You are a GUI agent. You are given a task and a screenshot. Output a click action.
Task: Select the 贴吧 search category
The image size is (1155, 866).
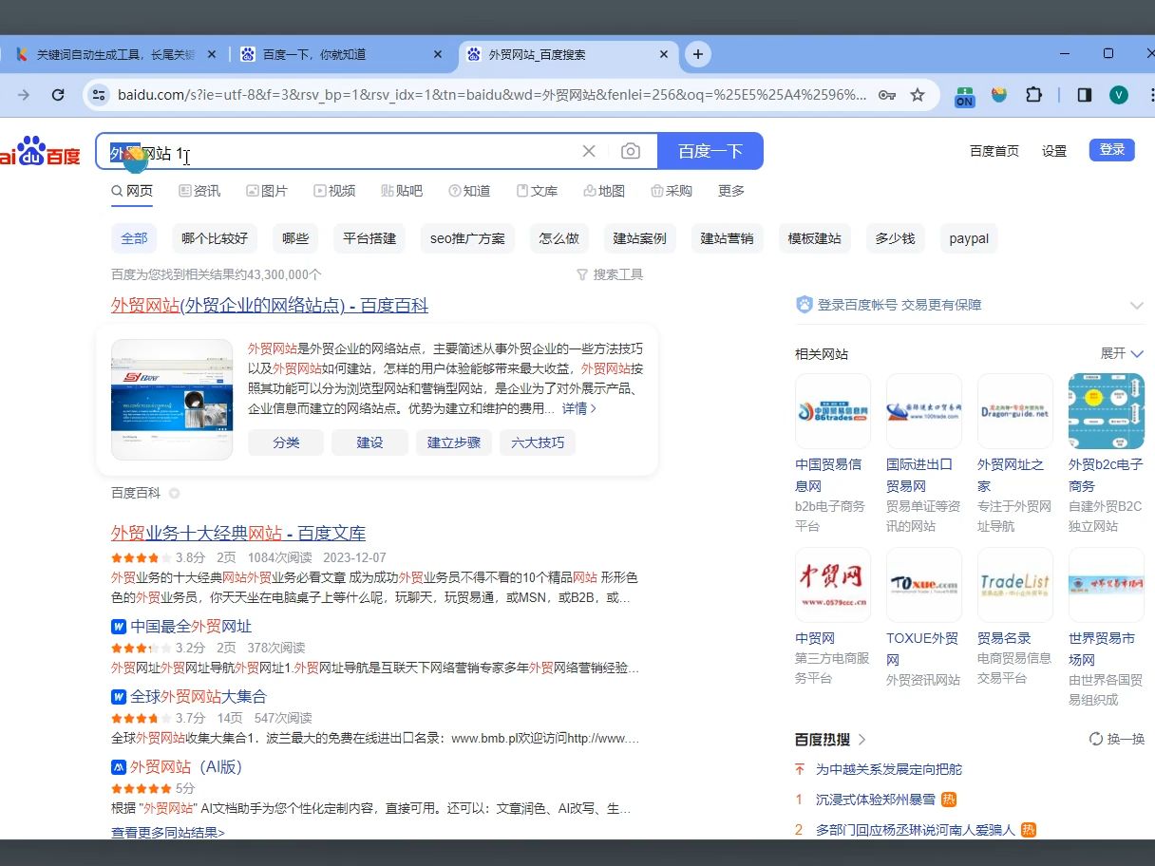pos(402,191)
